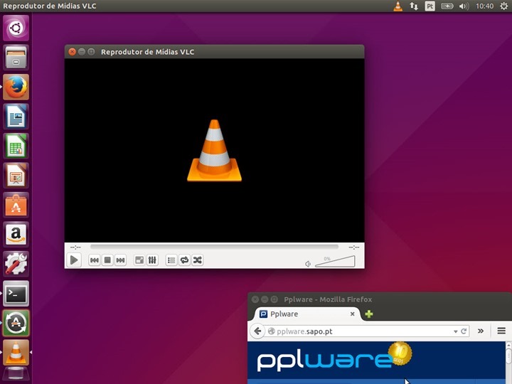Show the VLC playlist

pos(171,260)
